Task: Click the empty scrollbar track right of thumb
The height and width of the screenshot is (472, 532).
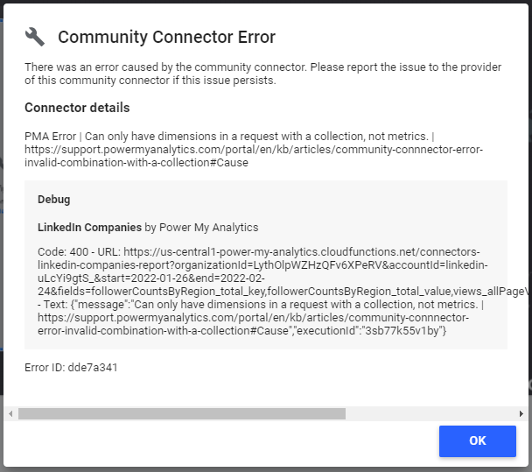Action: tap(429, 413)
